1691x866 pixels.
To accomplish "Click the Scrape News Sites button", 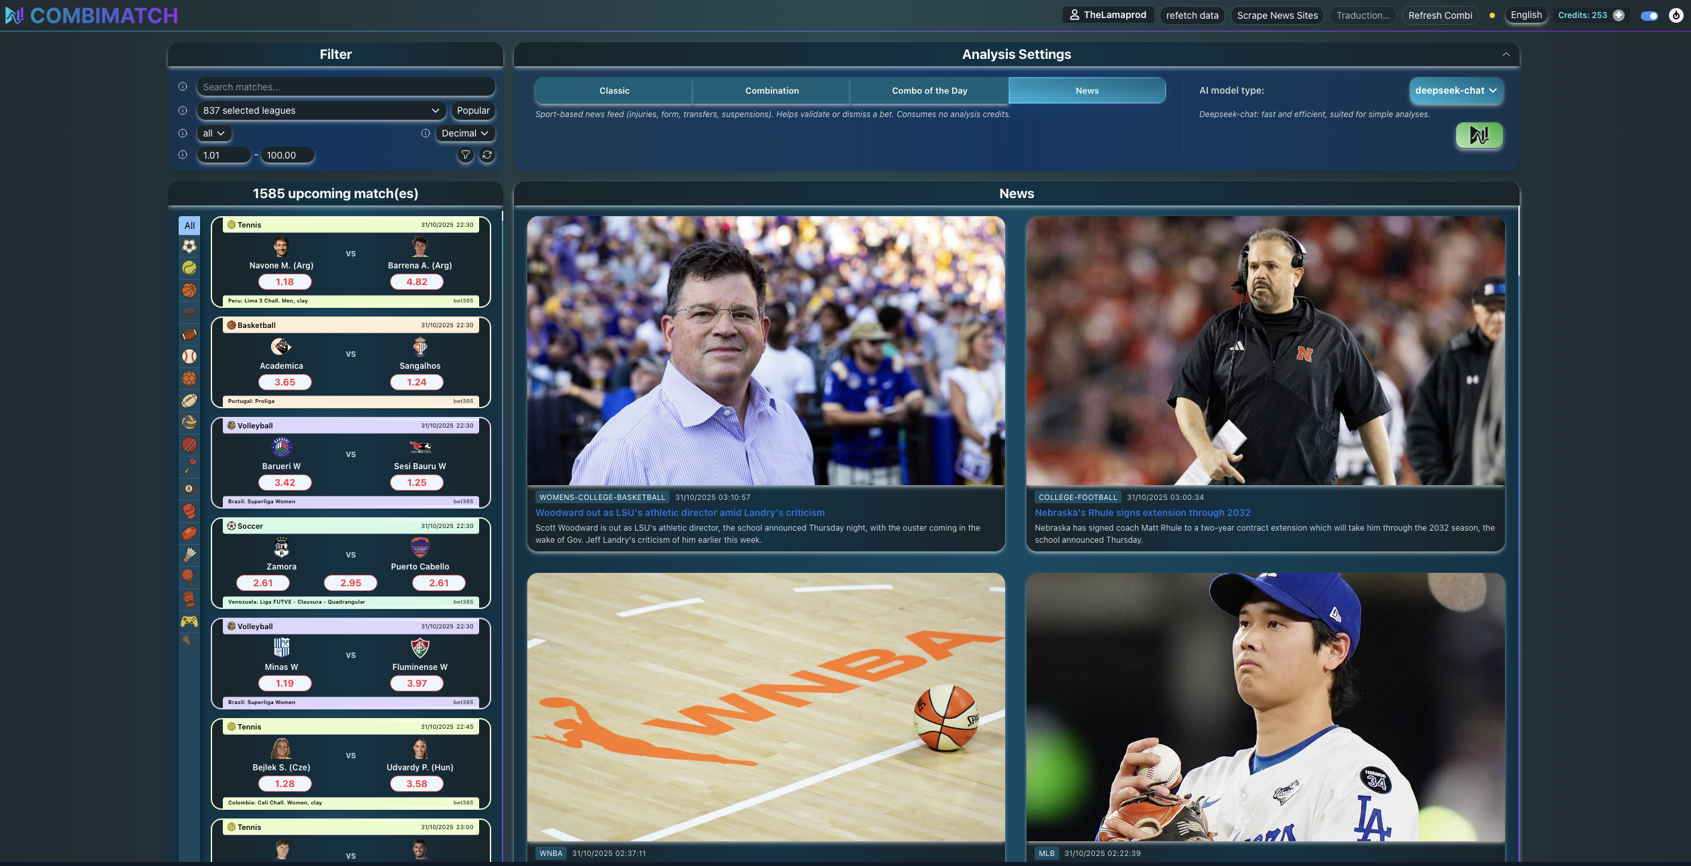I will [x=1277, y=15].
